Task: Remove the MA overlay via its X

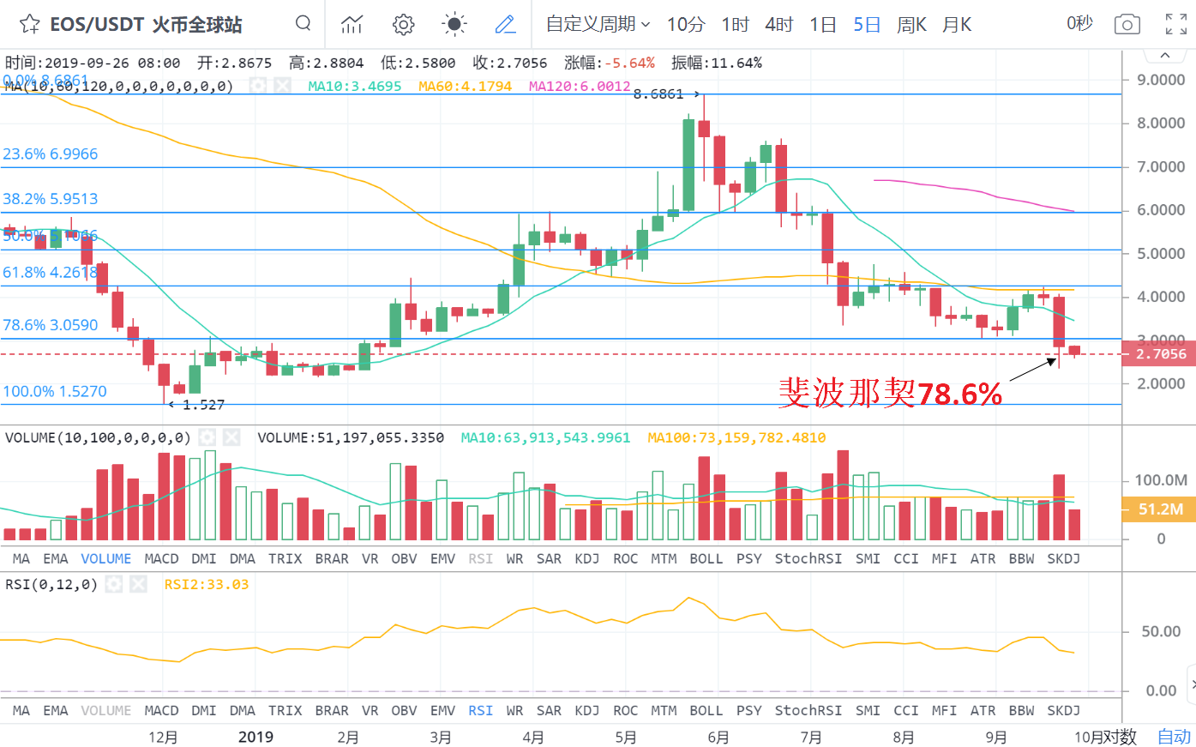Action: pos(282,86)
